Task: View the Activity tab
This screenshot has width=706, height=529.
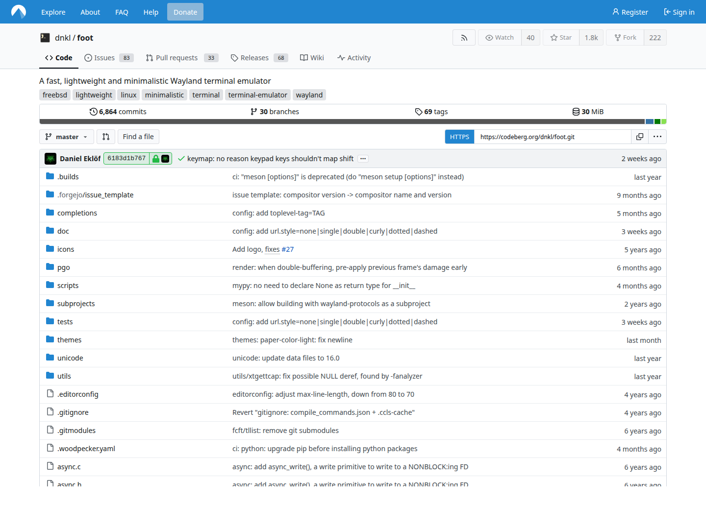Action: (354, 58)
